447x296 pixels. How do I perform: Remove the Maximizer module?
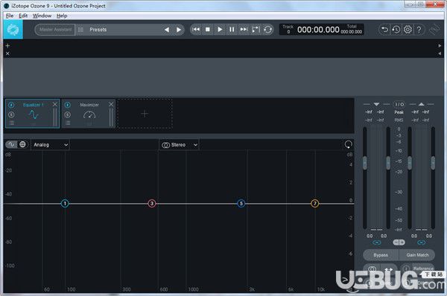(x=111, y=104)
